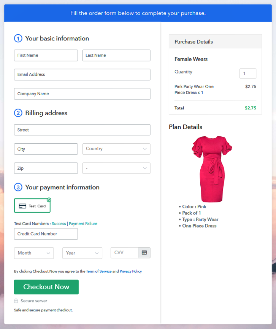
Task: Open the expiry Month dropdown
Action: pos(34,253)
